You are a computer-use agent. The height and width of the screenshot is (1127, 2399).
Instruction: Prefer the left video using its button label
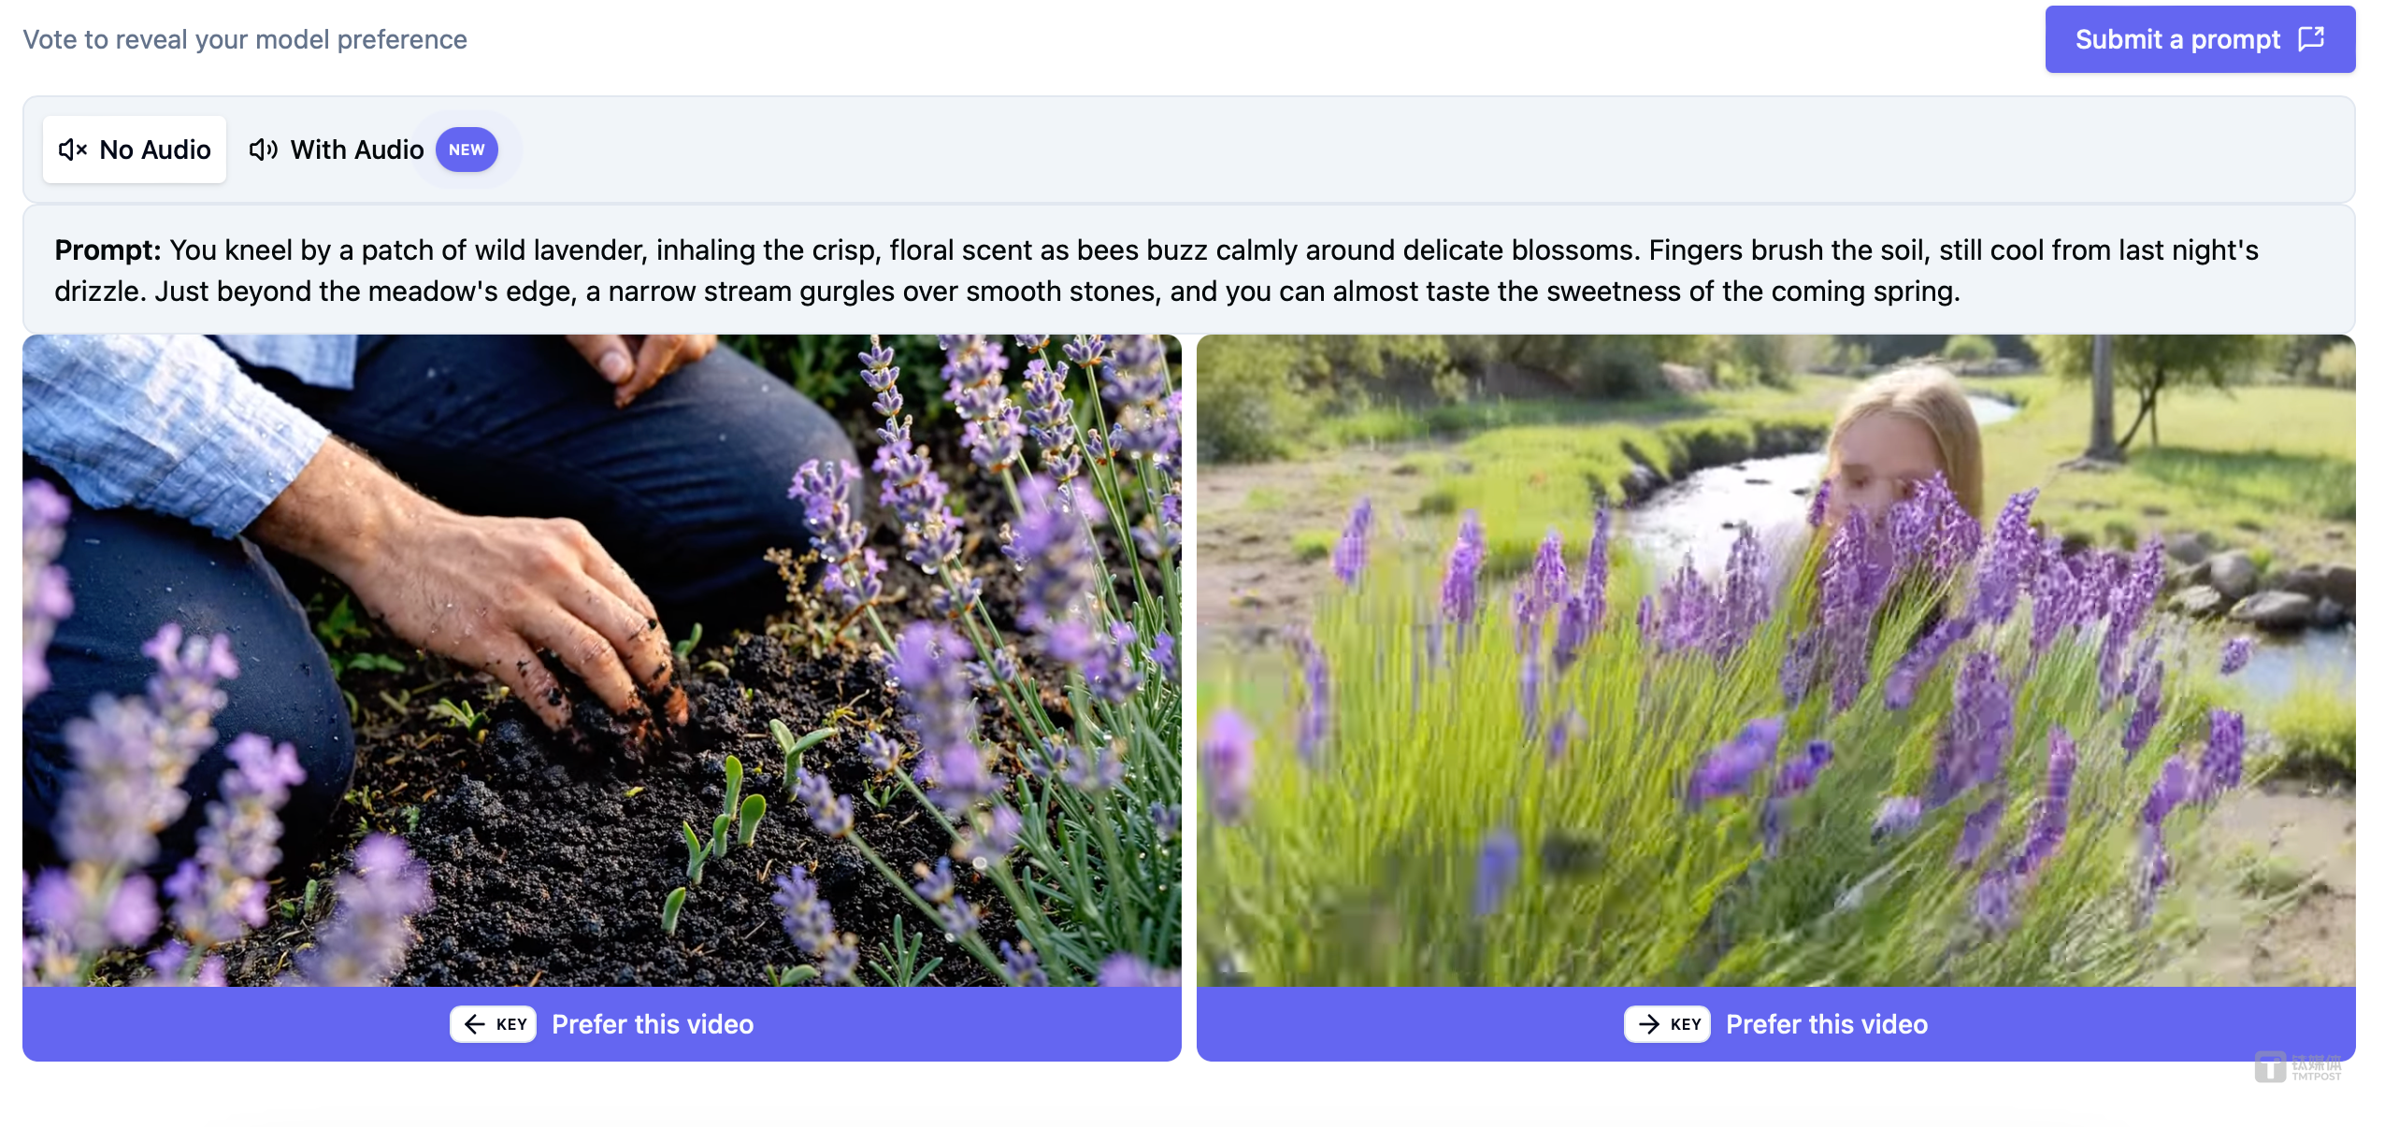[653, 1024]
